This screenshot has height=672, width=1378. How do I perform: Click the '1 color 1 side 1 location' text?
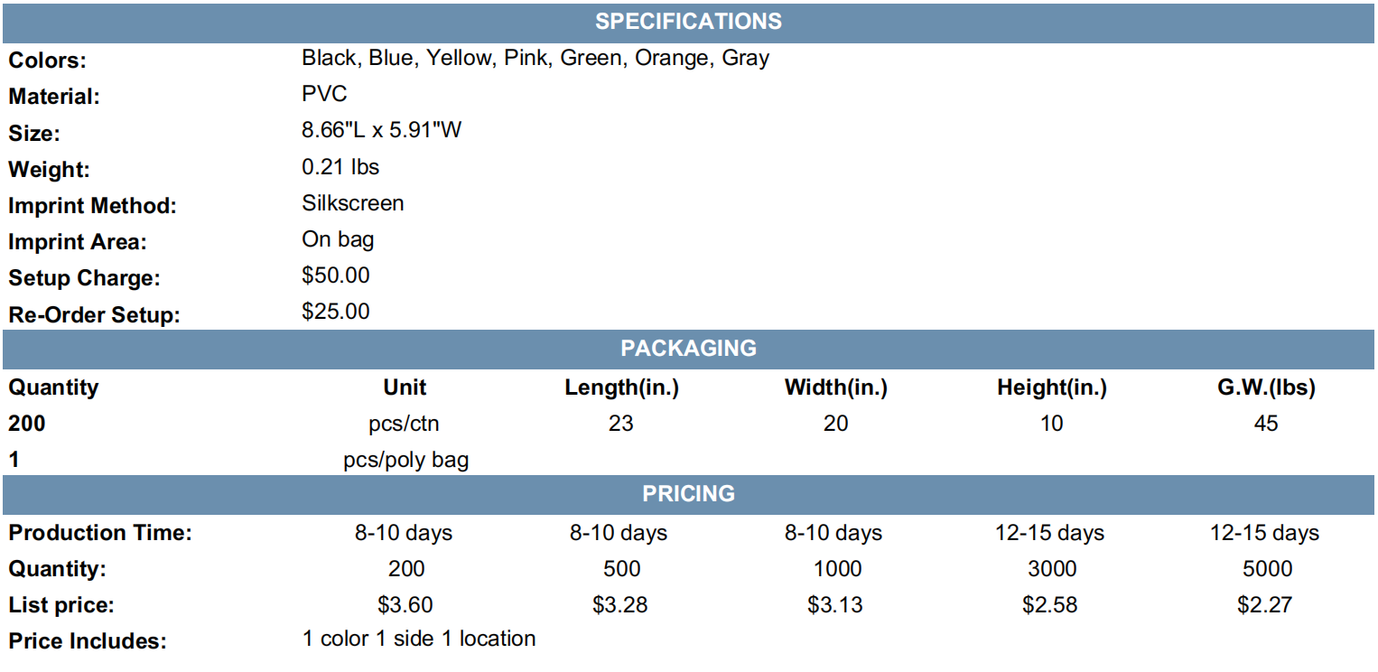[419, 639]
